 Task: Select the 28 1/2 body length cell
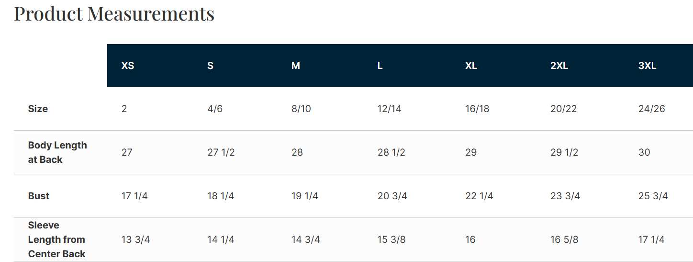[391, 152]
